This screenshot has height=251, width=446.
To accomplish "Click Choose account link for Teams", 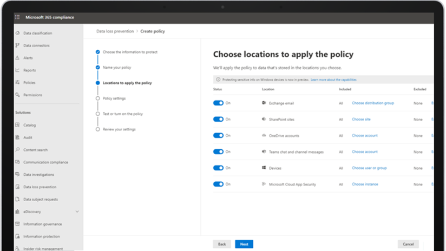I will click(x=365, y=151).
